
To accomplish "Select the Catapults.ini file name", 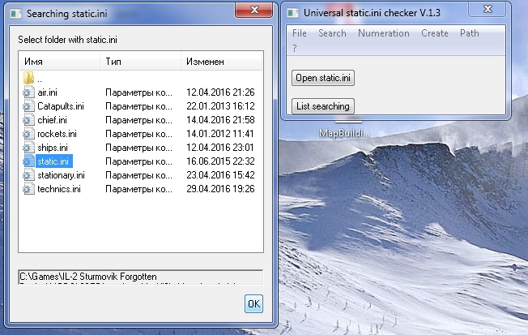I will [x=61, y=106].
